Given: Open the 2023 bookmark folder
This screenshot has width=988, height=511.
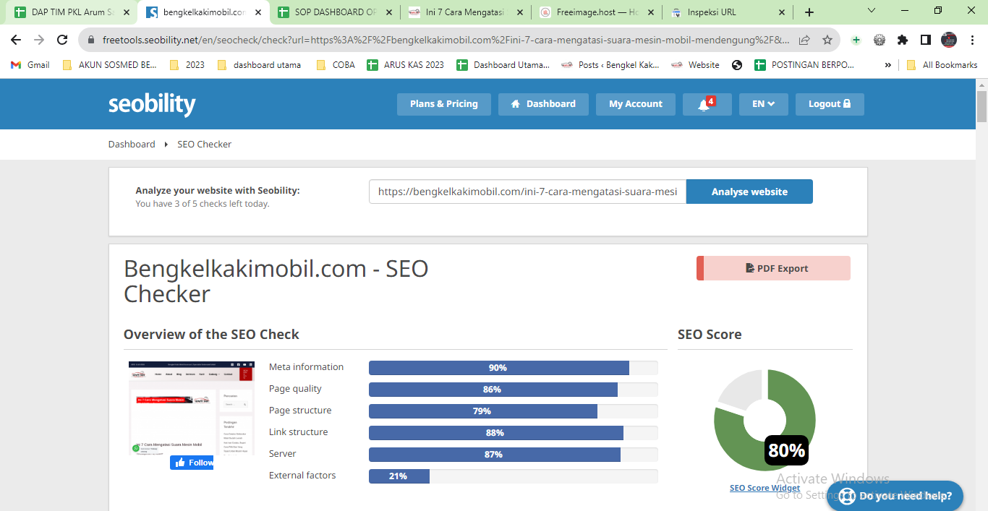Looking at the screenshot, I should (x=187, y=64).
